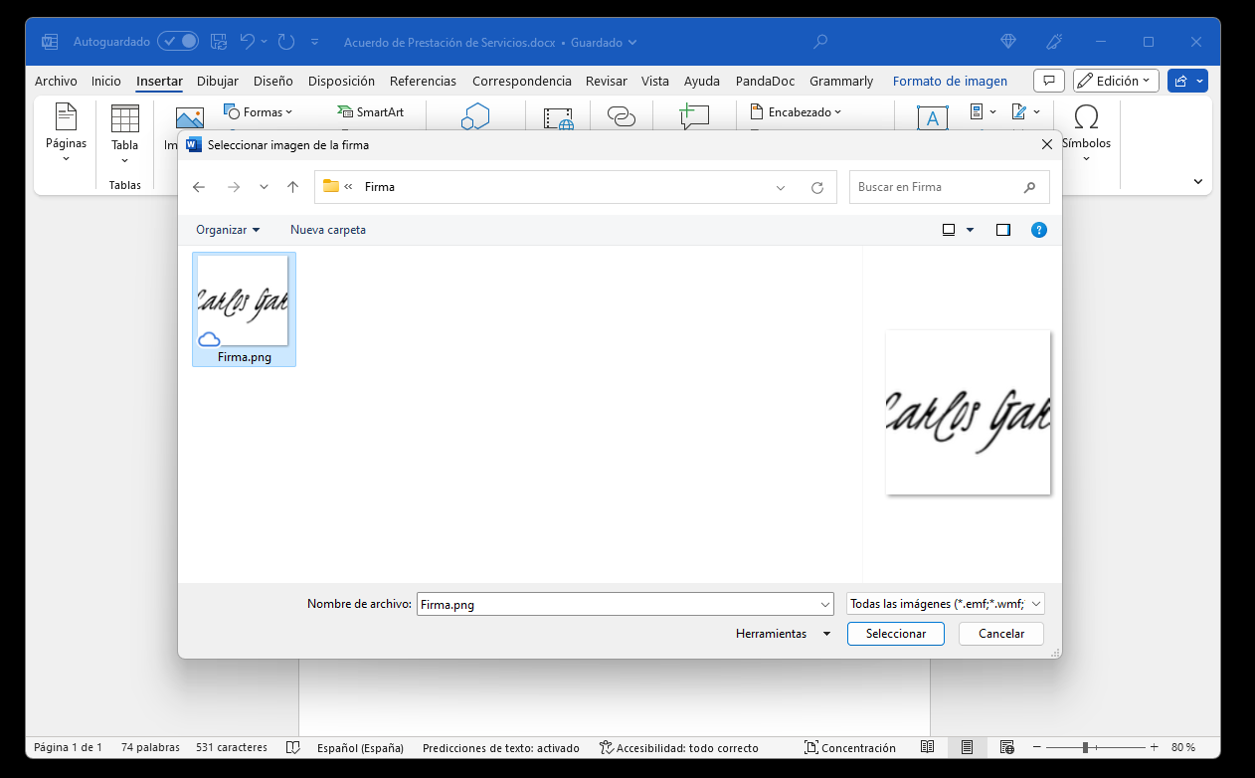Click the Buscar en Firma search field
This screenshot has height=778, width=1255.
coord(949,187)
